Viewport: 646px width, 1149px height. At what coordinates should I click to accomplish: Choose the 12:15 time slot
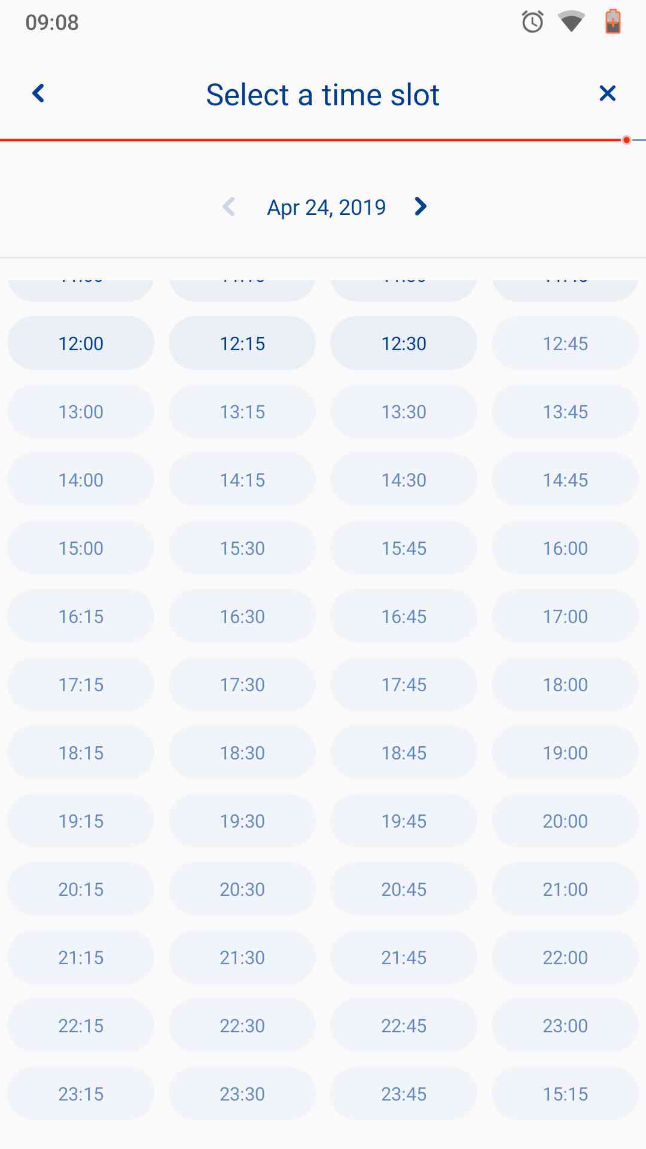coord(242,344)
